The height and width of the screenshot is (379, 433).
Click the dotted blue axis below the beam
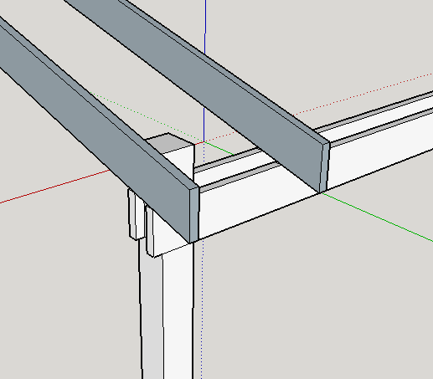pyautogui.click(x=203, y=307)
